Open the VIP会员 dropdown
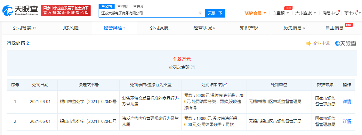 coord(255,13)
